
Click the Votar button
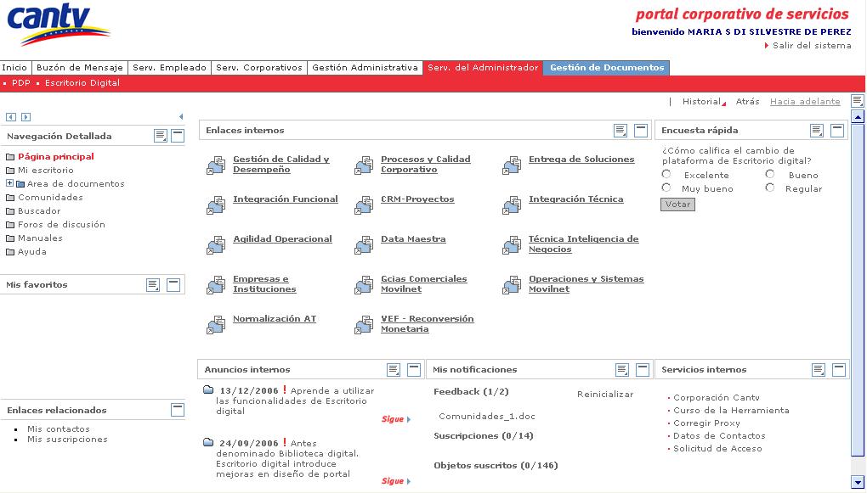point(678,204)
